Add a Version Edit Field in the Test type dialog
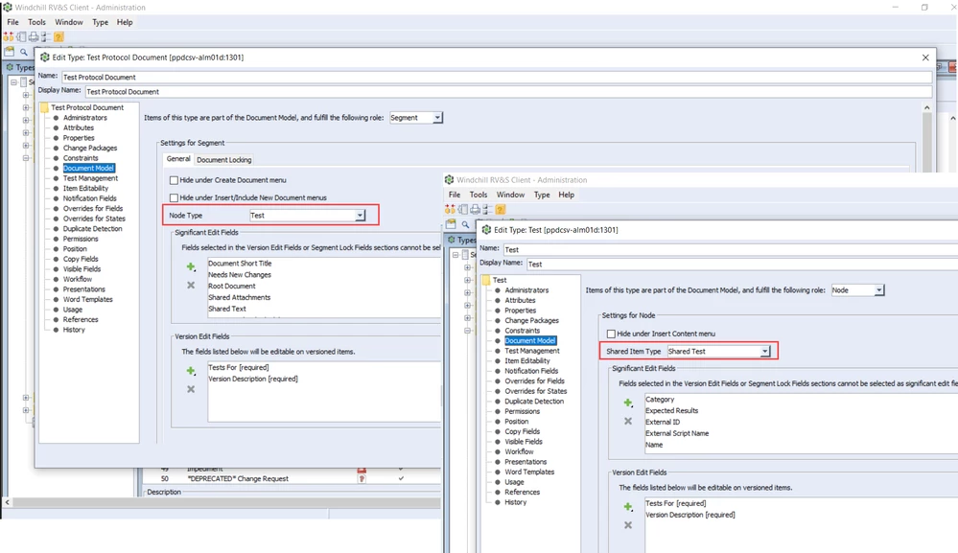The image size is (958, 553). [x=627, y=507]
